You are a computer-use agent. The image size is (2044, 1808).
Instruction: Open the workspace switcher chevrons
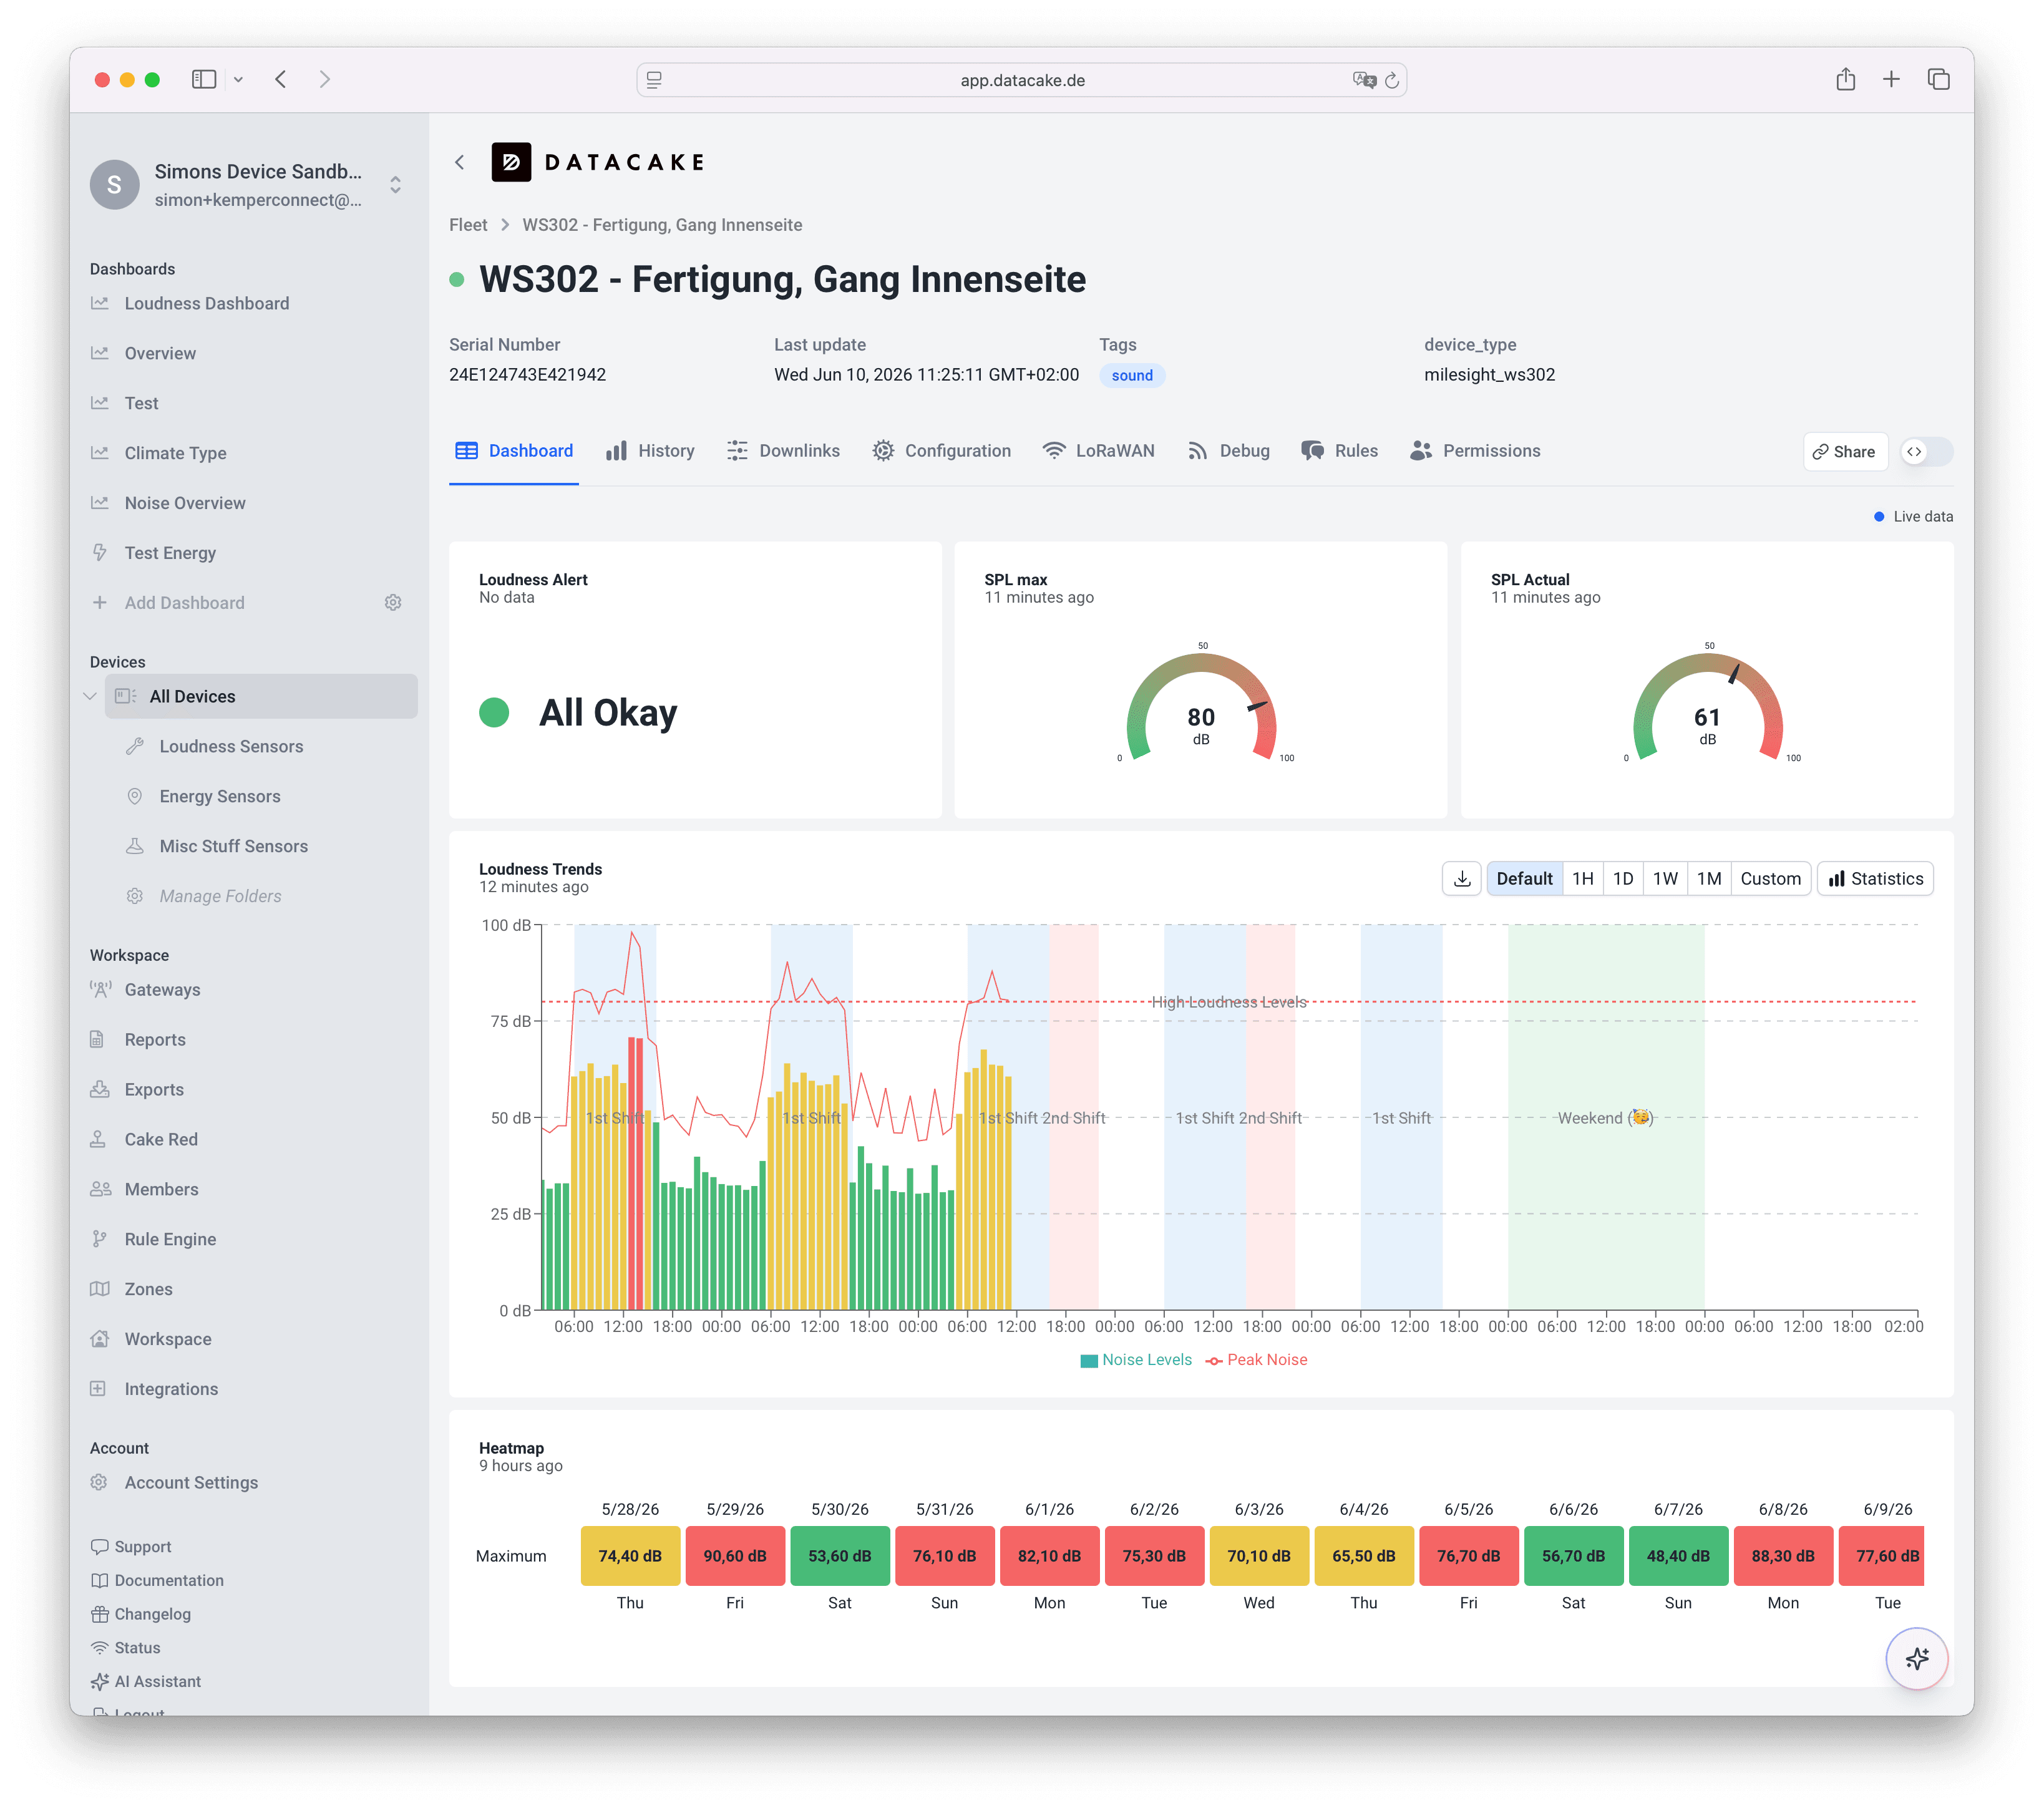[x=396, y=185]
